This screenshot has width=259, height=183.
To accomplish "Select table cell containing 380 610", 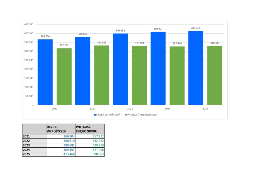I will click(x=61, y=141).
